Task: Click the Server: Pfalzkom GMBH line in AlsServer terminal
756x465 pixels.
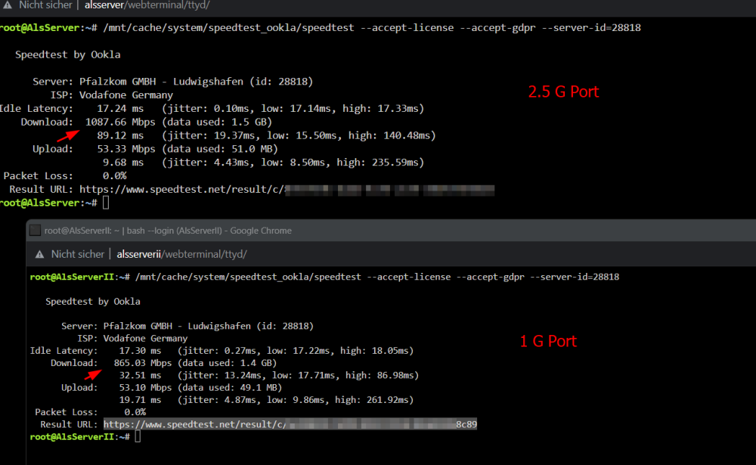Action: point(172,82)
